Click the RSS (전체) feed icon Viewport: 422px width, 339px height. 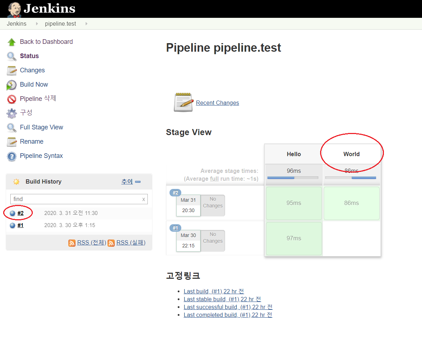(72, 243)
